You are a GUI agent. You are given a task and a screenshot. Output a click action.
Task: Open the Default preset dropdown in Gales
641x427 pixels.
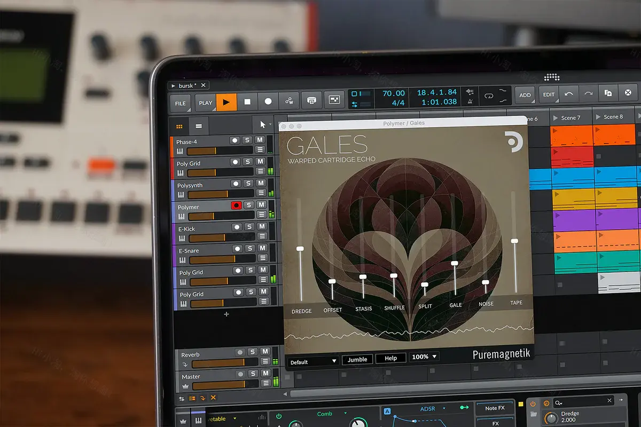(x=312, y=361)
